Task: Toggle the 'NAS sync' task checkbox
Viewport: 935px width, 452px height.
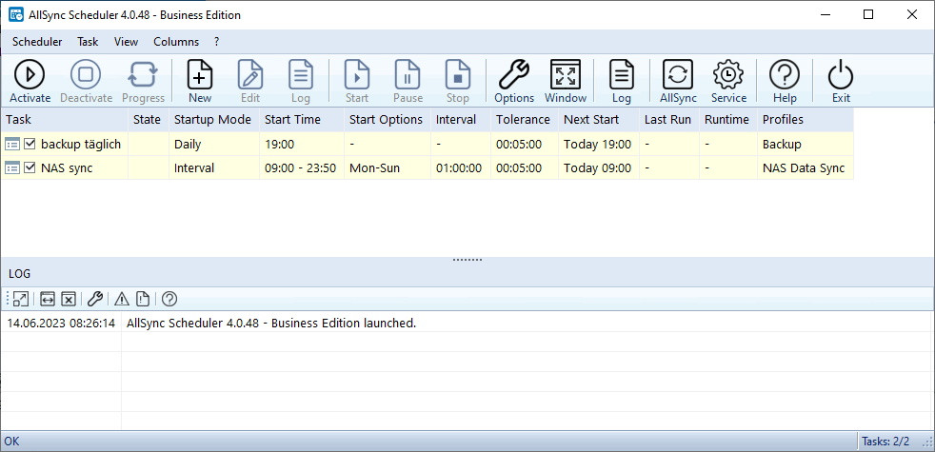Action: tap(30, 168)
